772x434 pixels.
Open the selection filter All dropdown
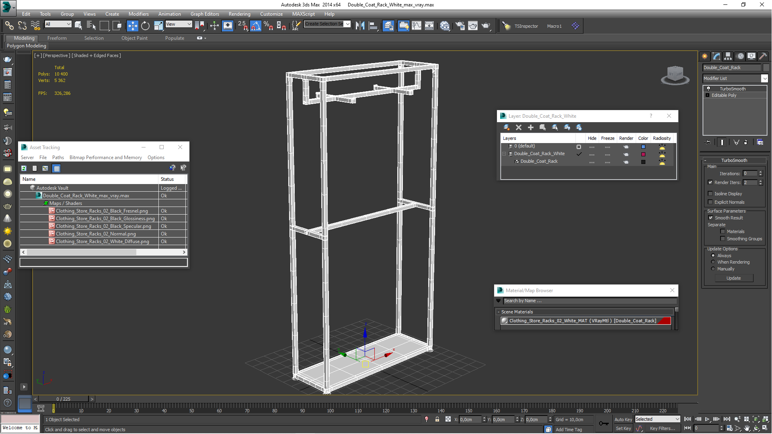click(x=58, y=24)
